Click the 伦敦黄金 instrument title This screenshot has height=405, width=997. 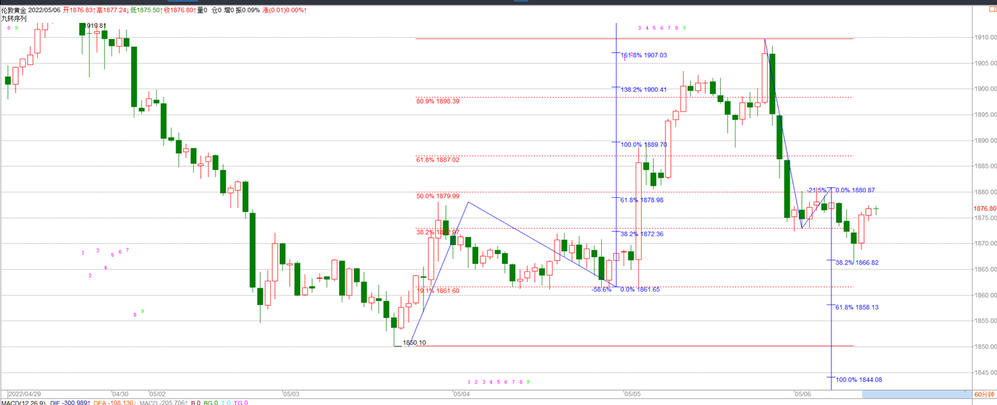[14, 10]
